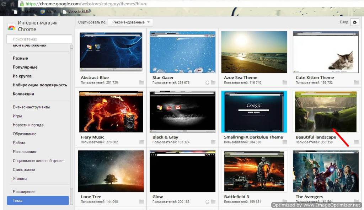The image size is (364, 210).
Task: Click the category icon on Fiery Music card
Action: coord(141,142)
